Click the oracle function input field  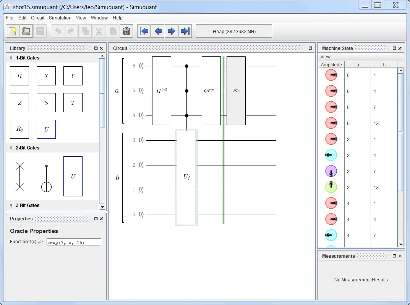pos(73,242)
